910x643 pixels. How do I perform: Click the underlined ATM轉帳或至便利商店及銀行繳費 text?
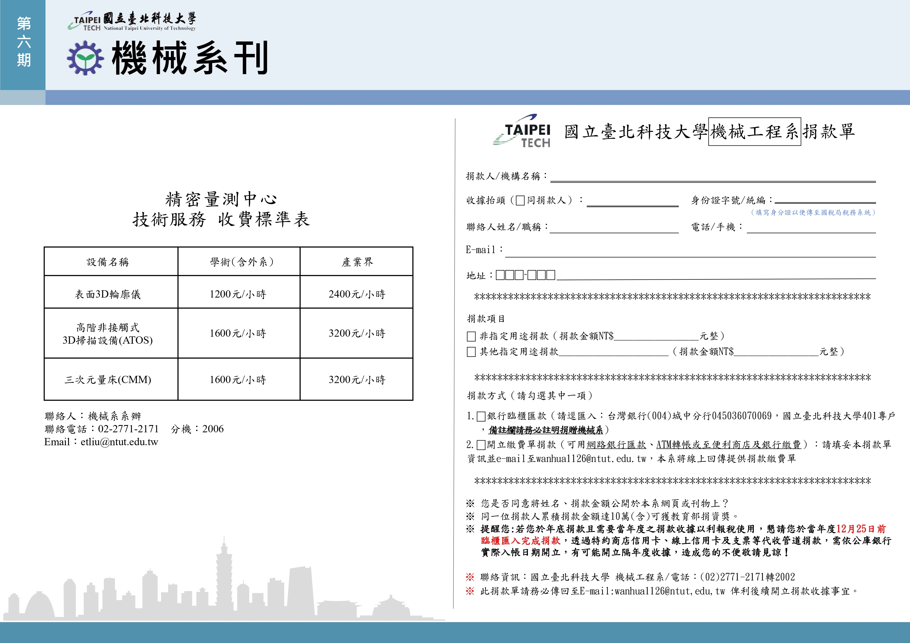point(728,445)
